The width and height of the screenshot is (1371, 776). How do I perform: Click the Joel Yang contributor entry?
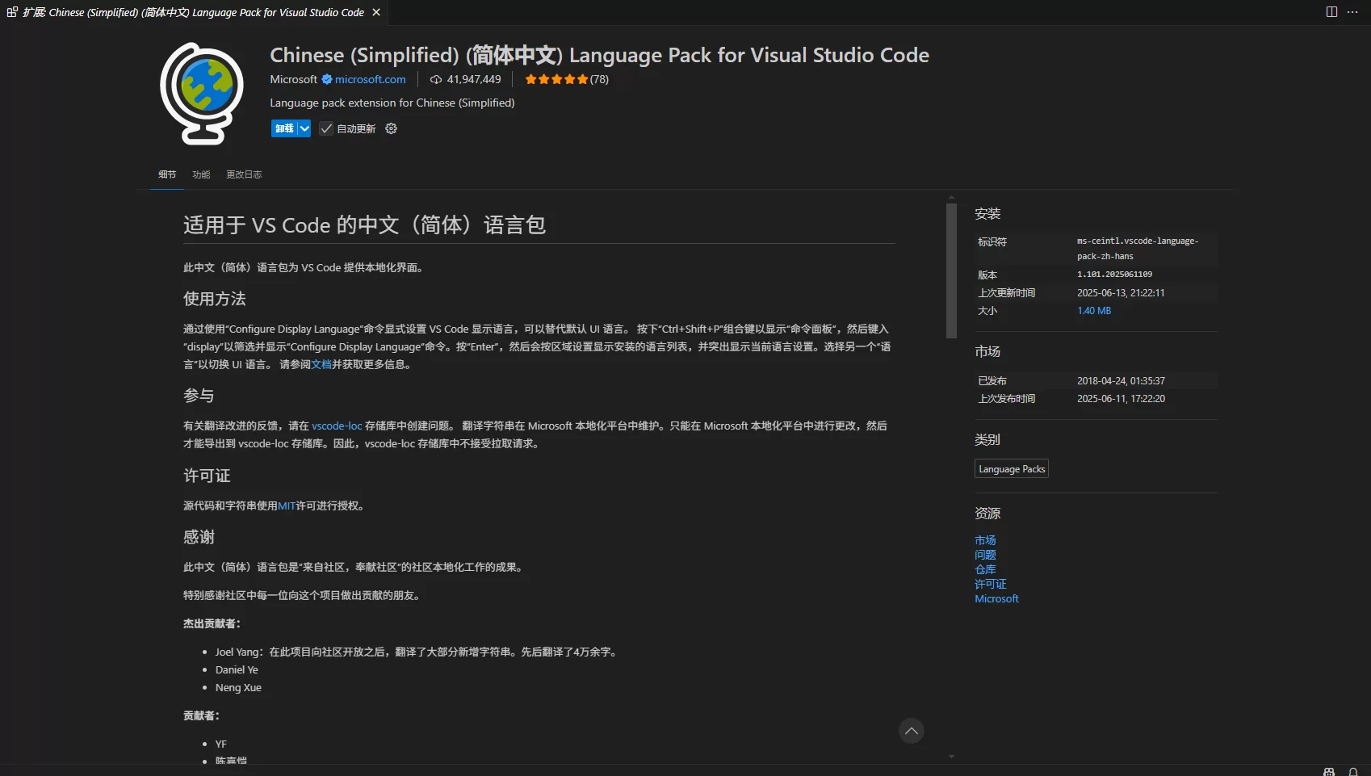pyautogui.click(x=417, y=652)
